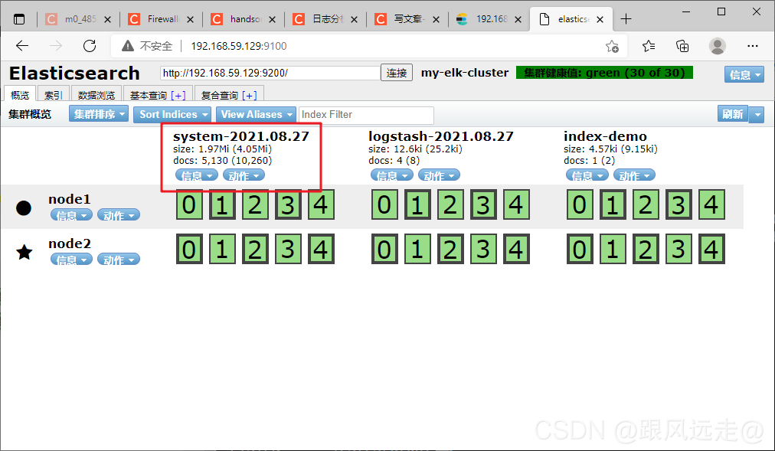Open 信息 dropdown for logstash-2021.08.27
This screenshot has width=775, height=451.
(391, 175)
